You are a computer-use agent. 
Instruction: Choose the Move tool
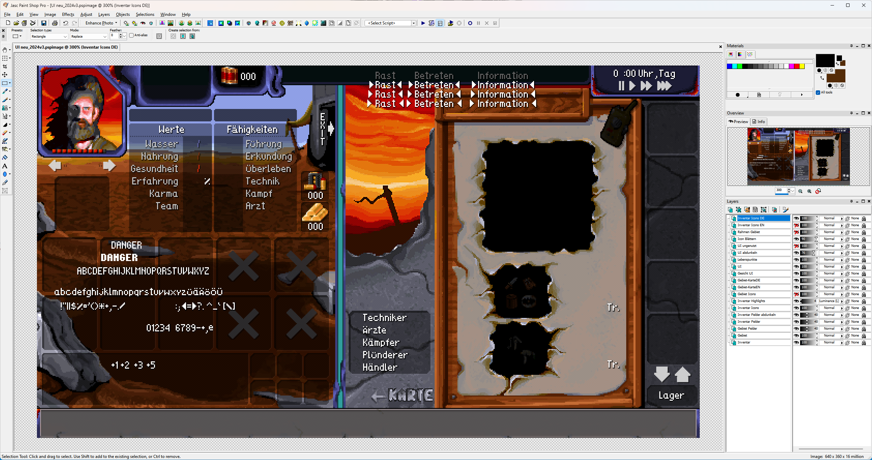[x=5, y=75]
